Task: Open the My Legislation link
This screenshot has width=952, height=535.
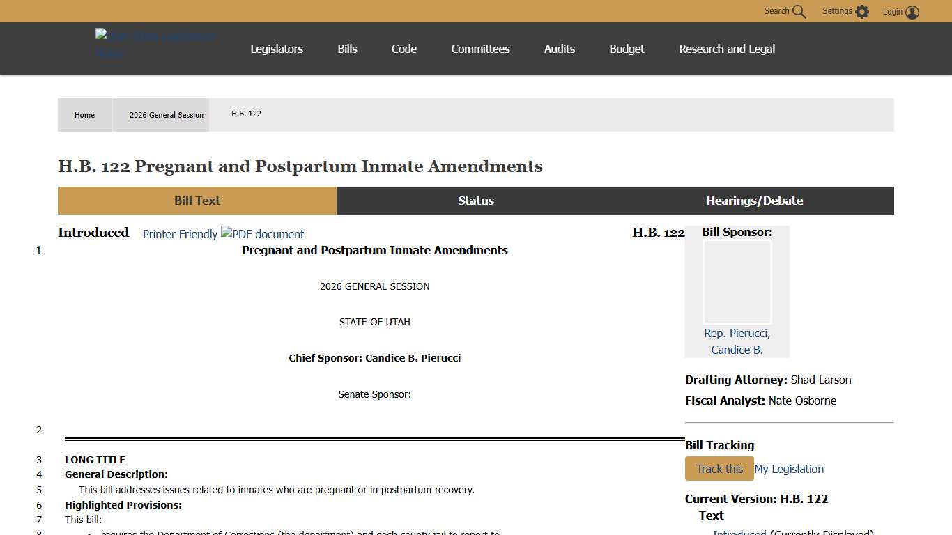Action: click(x=789, y=469)
